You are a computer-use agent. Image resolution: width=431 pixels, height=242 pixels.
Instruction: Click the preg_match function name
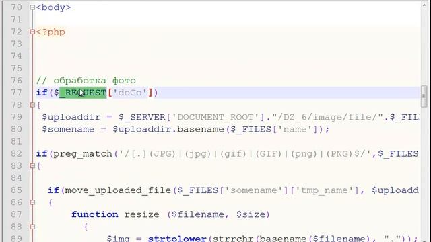point(83,154)
